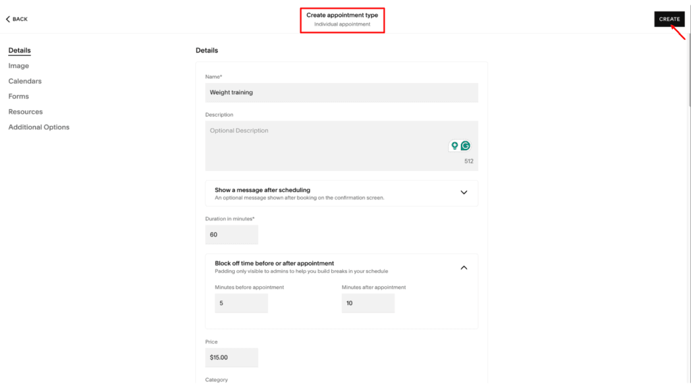This screenshot has height=388, width=691.
Task: Click the green Grammarly lightbulb icon
Action: point(455,145)
